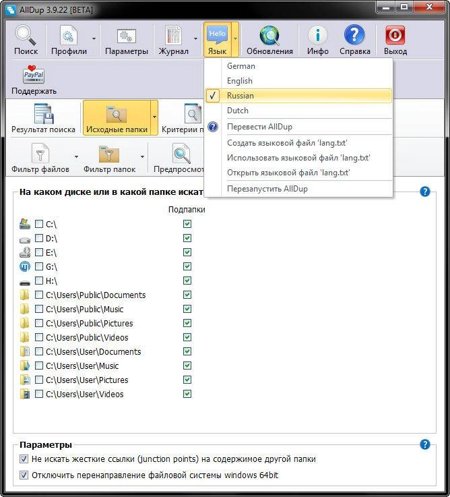Image resolution: width=450 pixels, height=497 pixels.
Task: Choose Использовать языковой файл 'lang.txt'
Action: coord(298,158)
